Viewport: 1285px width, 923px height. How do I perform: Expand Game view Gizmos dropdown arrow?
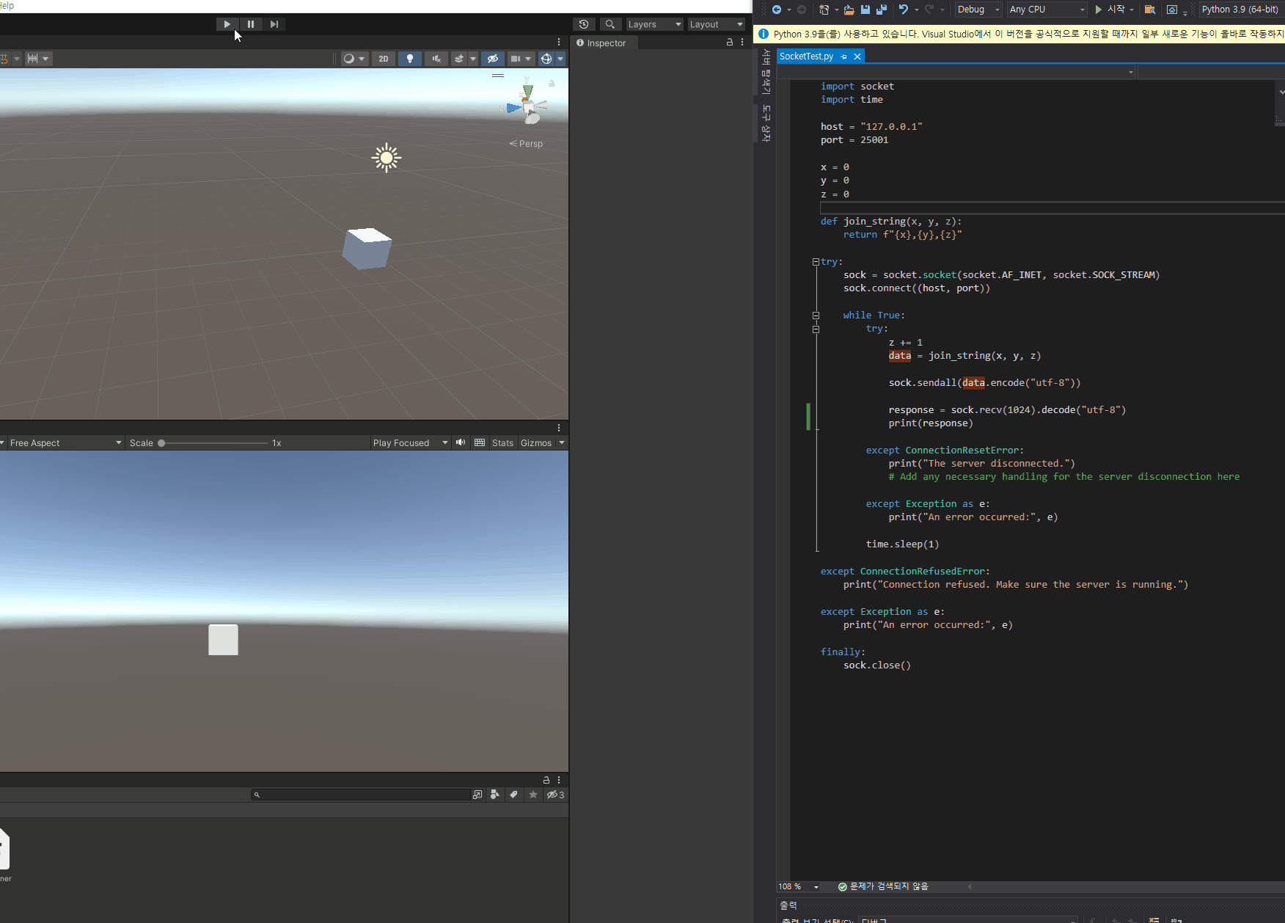click(x=562, y=443)
